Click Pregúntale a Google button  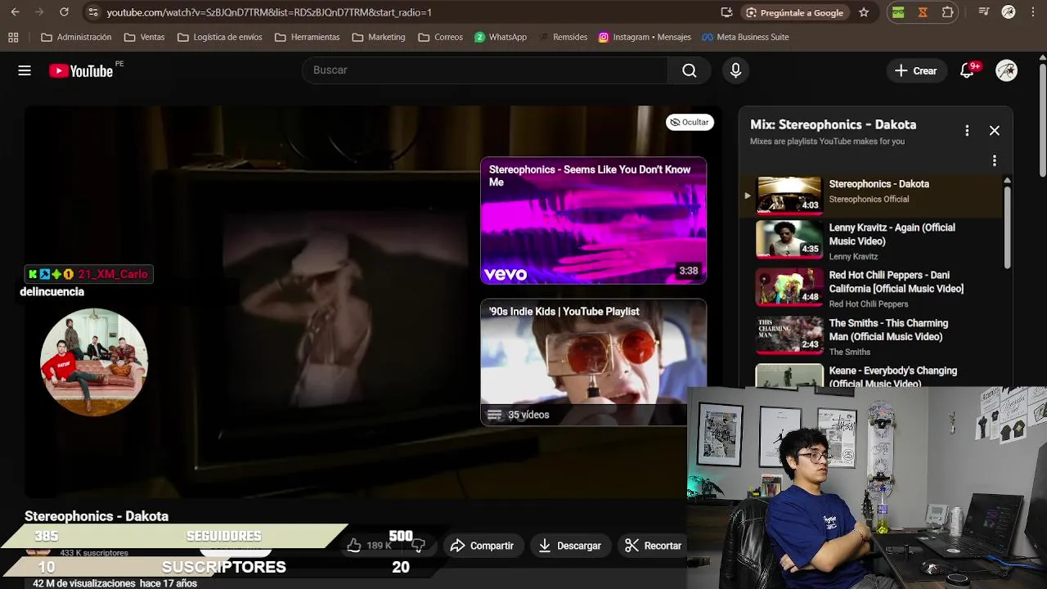tap(794, 12)
